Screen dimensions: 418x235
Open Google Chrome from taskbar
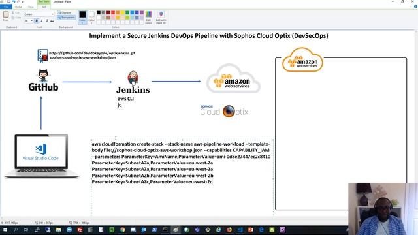[122, 230]
